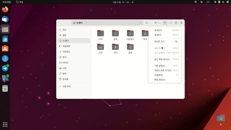
Task: Zoom in icon size with magnifier plus
Action: click(176, 42)
